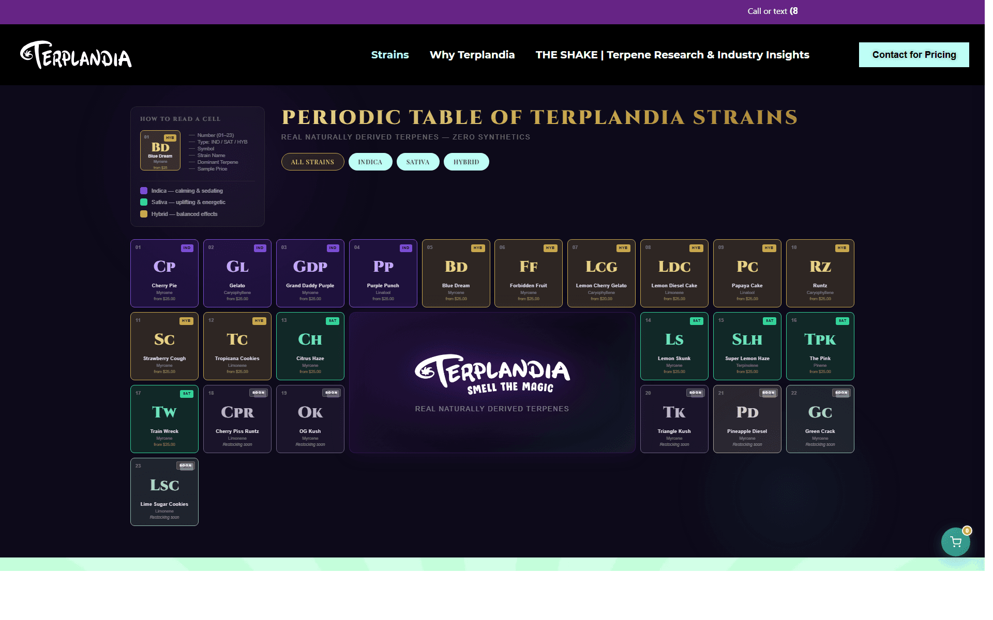Open THE SHAKE terpene research page
The image size is (993, 620).
(672, 55)
